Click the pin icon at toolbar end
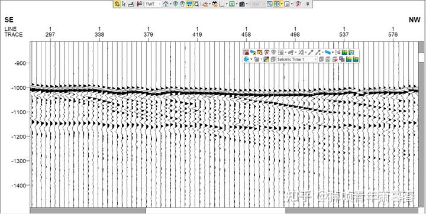 [308, 4]
